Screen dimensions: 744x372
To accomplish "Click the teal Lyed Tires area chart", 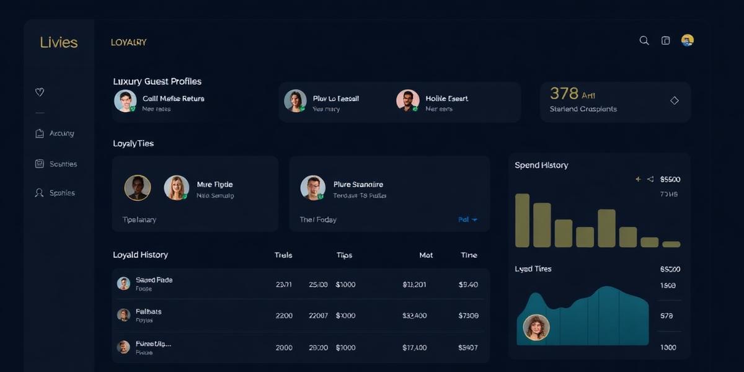I will [583, 316].
